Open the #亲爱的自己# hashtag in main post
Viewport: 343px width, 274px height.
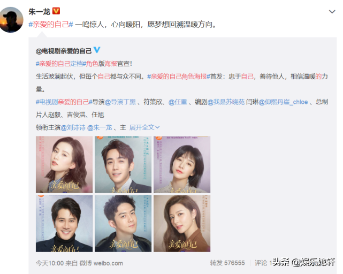[x=51, y=24]
